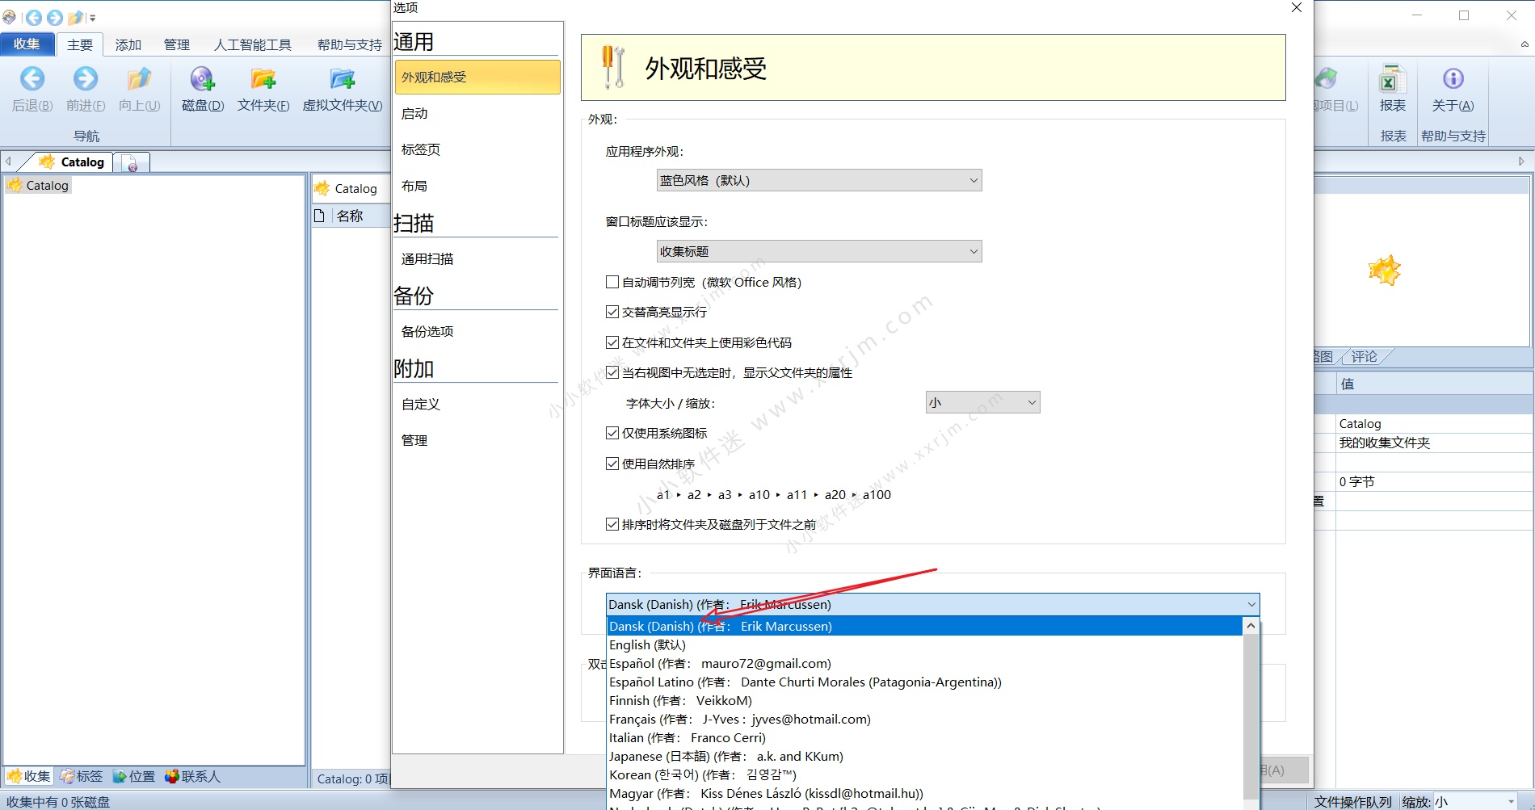Uncheck use natural sorting (使用自然排序)

point(612,464)
